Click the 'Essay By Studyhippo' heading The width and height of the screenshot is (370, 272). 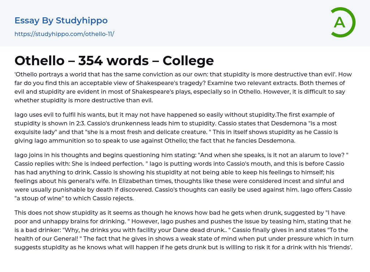[x=61, y=21]
